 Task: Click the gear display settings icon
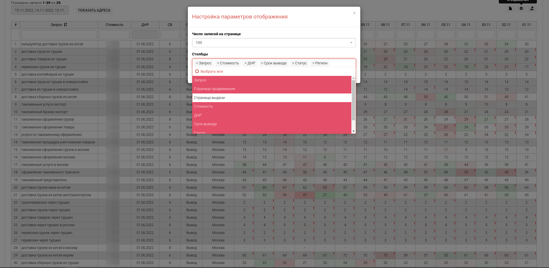pos(521,9)
